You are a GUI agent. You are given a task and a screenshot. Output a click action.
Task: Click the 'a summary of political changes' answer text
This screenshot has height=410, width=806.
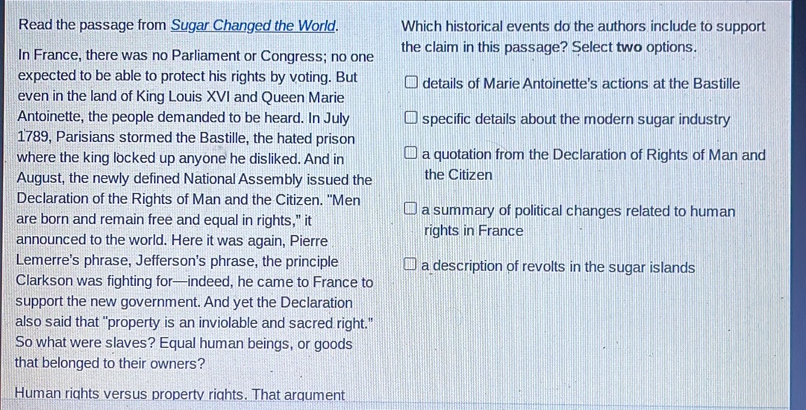tap(578, 211)
